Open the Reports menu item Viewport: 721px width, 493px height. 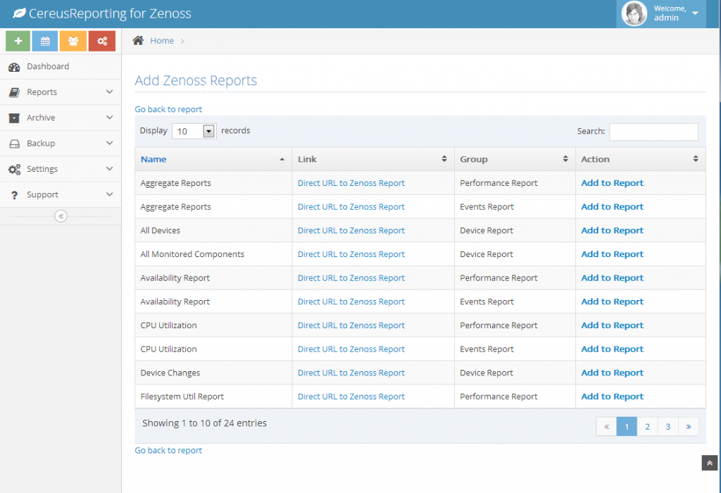coord(61,92)
